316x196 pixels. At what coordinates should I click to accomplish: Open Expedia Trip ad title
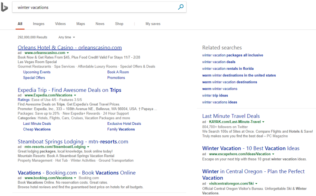[x=70, y=90]
